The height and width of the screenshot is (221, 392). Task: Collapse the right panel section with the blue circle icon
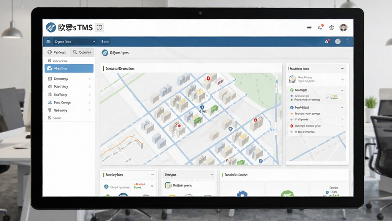[x=342, y=107]
